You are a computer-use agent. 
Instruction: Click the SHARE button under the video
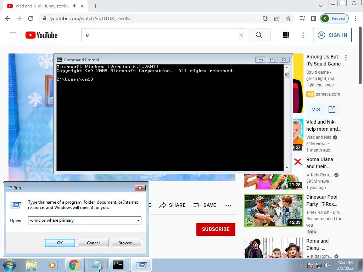[x=173, y=205]
